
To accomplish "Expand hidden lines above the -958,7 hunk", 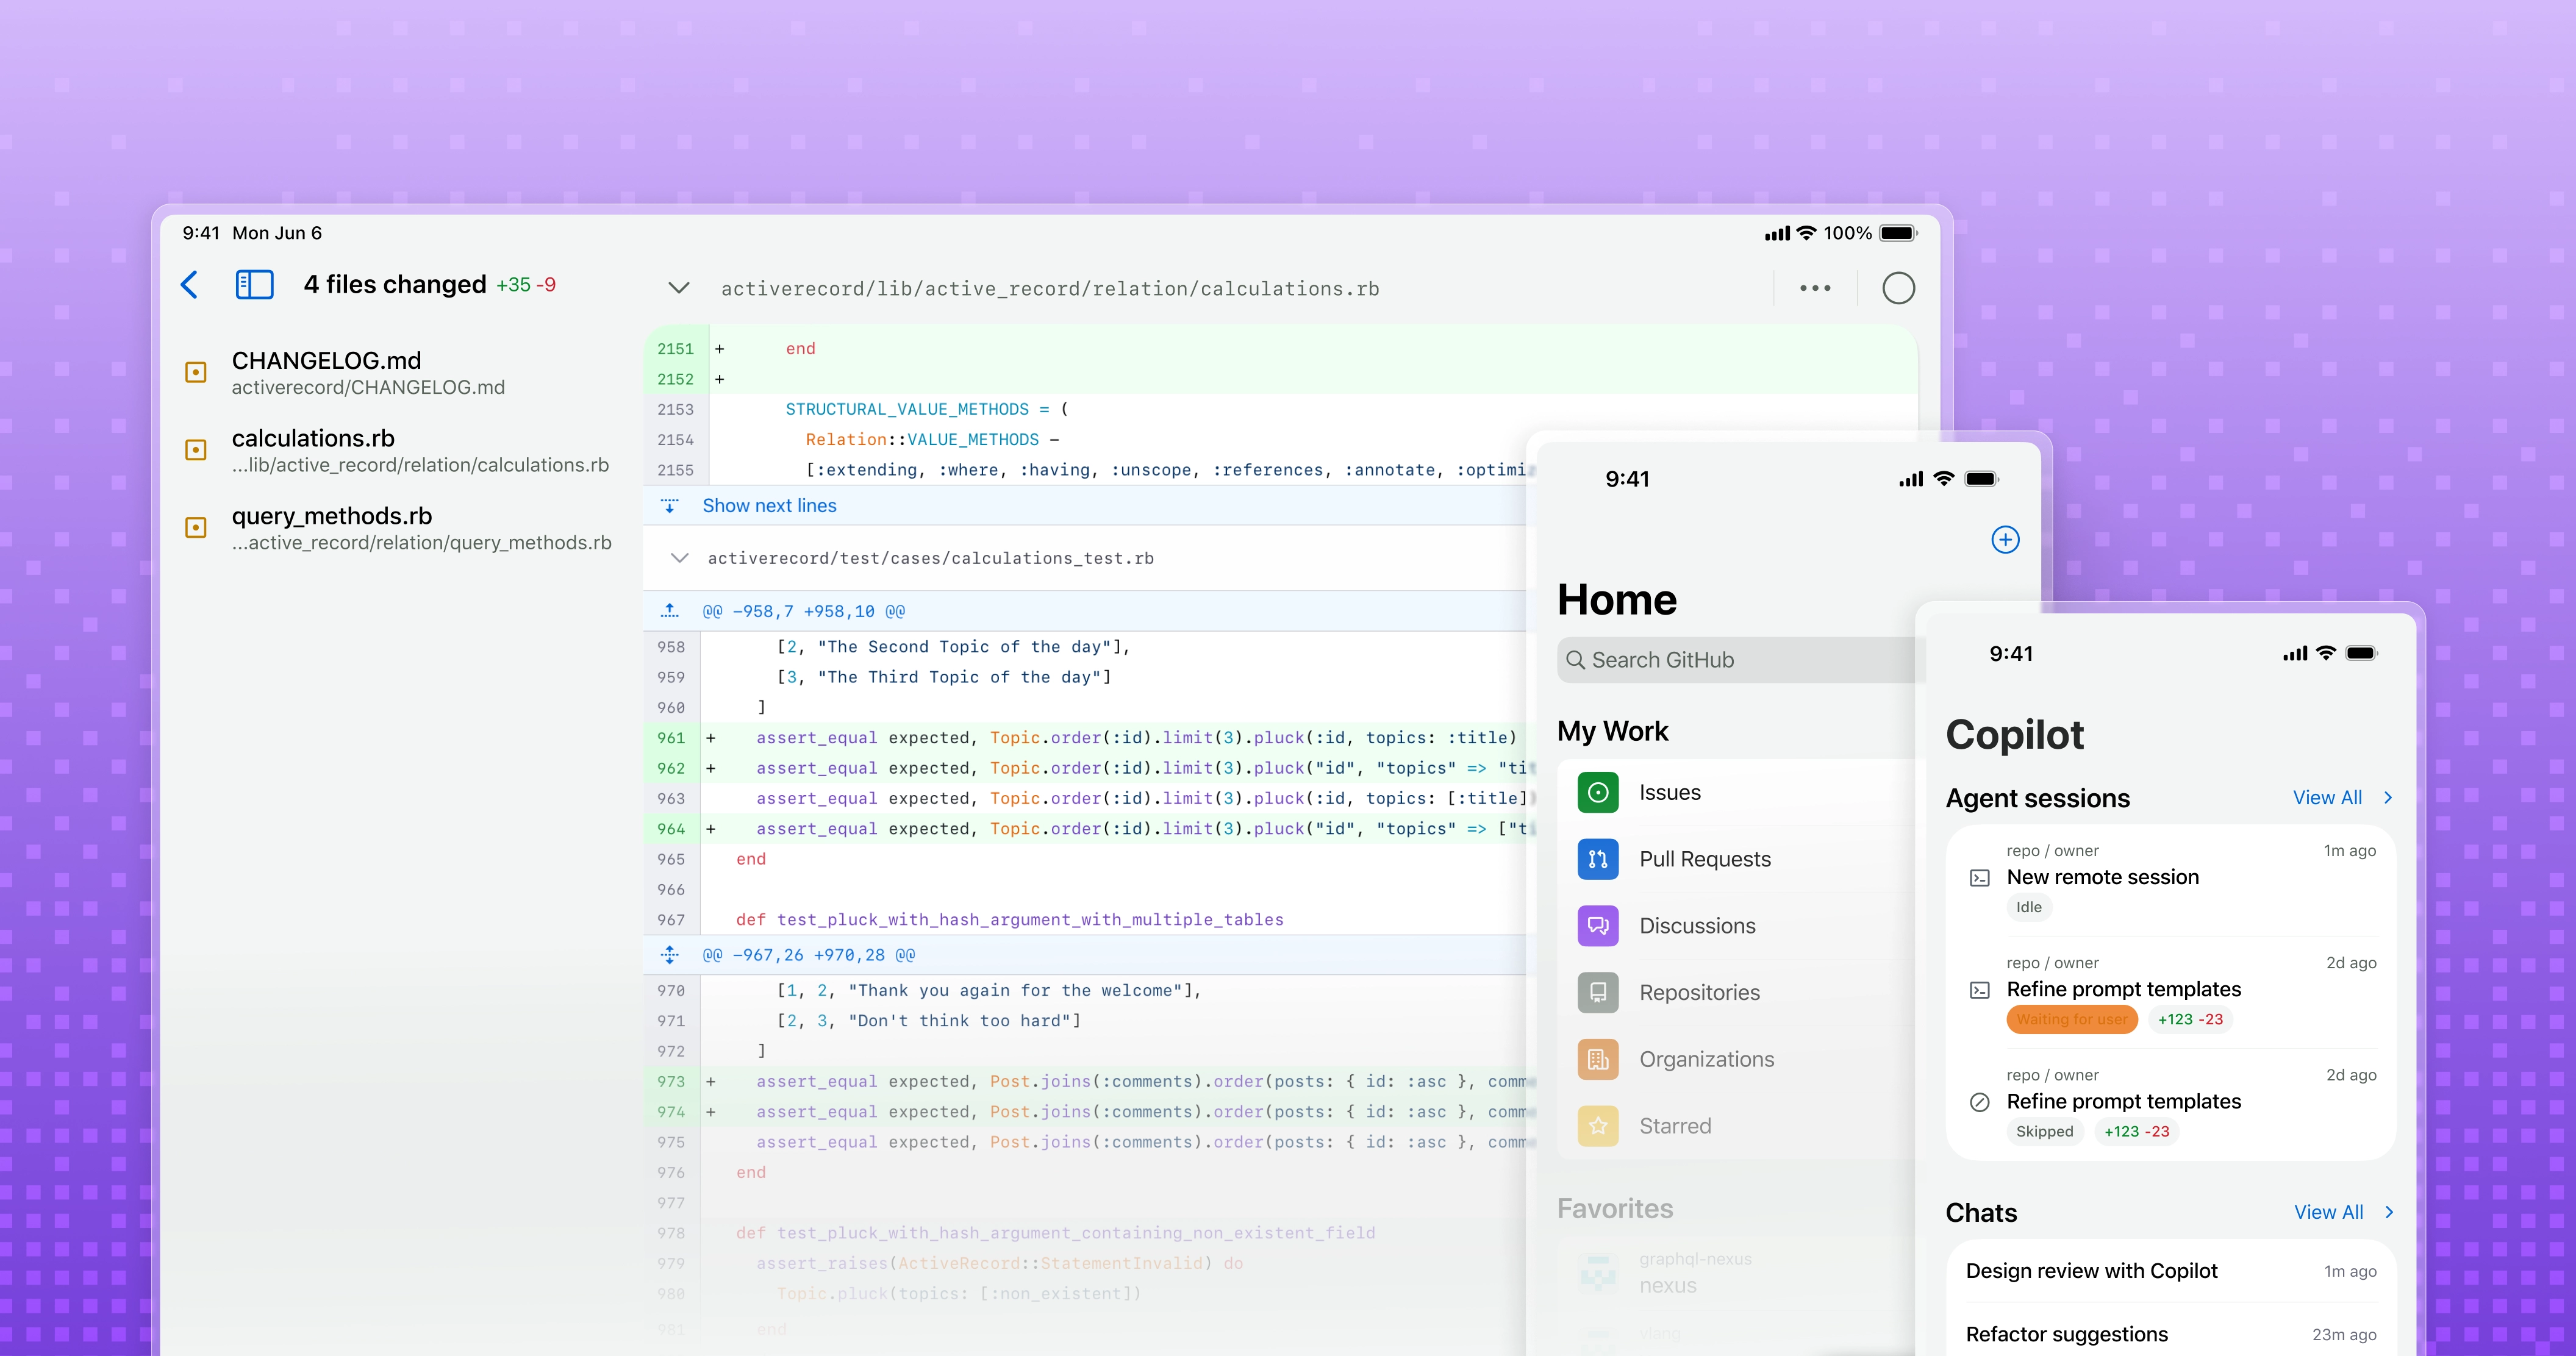I will point(669,610).
